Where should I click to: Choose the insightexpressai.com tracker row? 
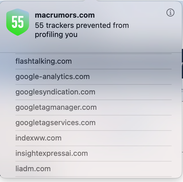[93, 154]
